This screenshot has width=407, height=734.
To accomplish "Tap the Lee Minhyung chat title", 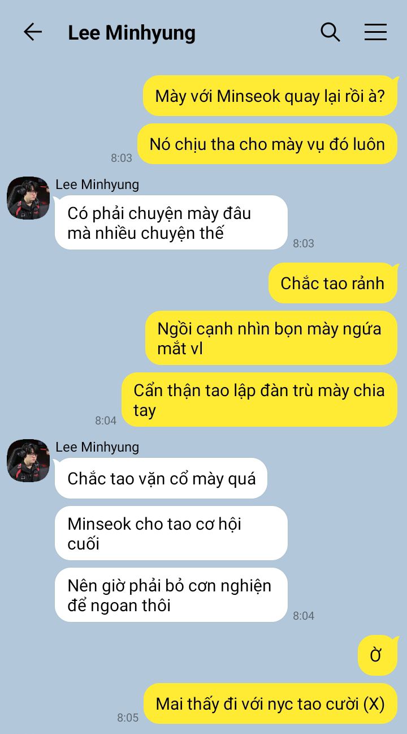I will click(x=132, y=33).
